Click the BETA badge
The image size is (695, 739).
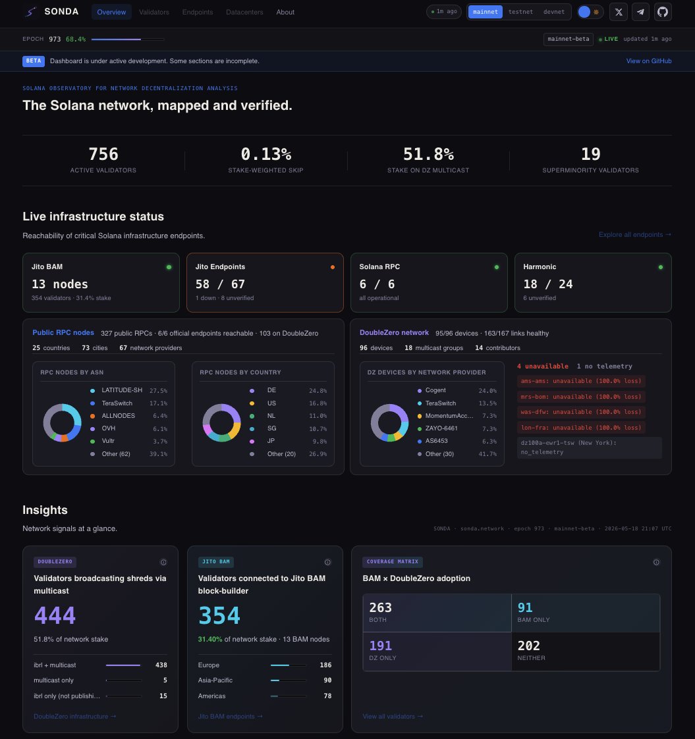click(34, 61)
